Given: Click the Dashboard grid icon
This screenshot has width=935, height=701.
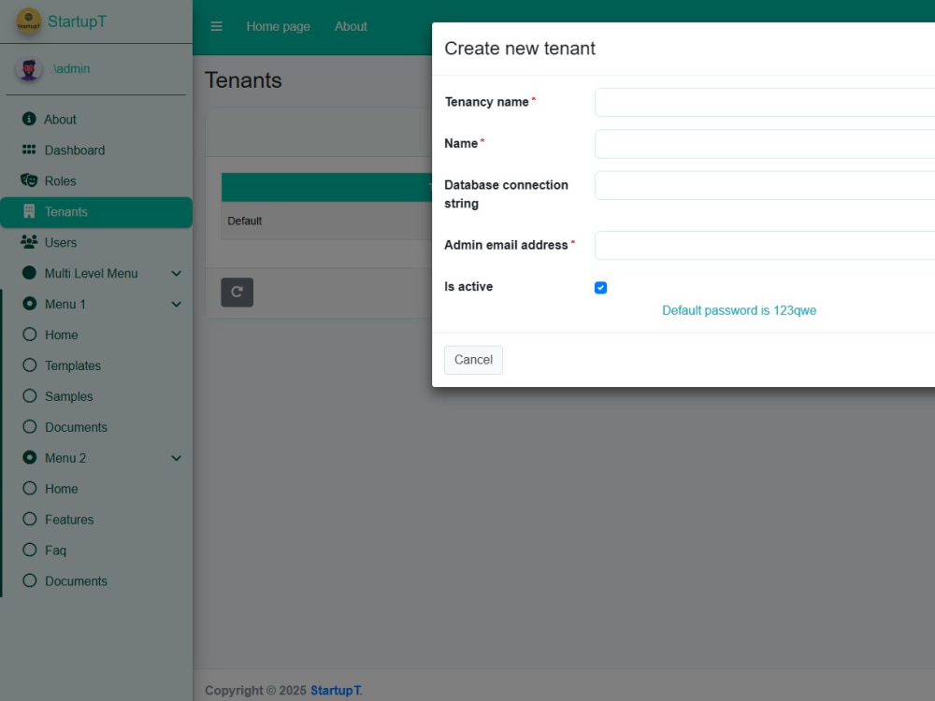Looking at the screenshot, I should (x=29, y=150).
